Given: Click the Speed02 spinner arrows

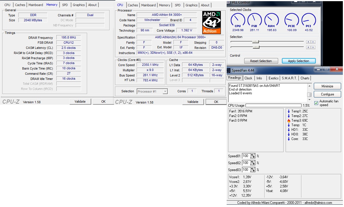Looking at the screenshot, I should pos(253,163).
